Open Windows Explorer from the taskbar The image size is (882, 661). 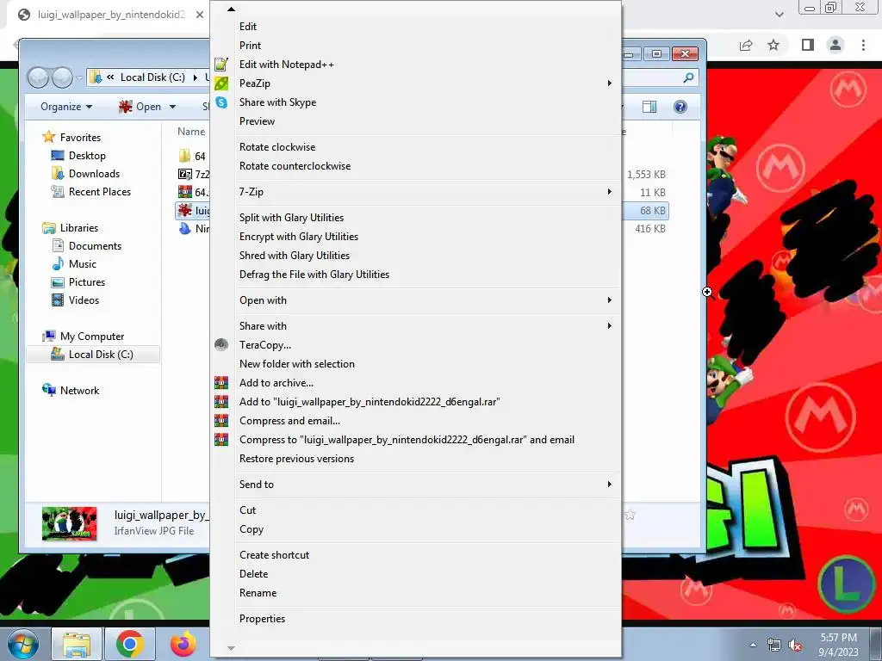[77, 644]
